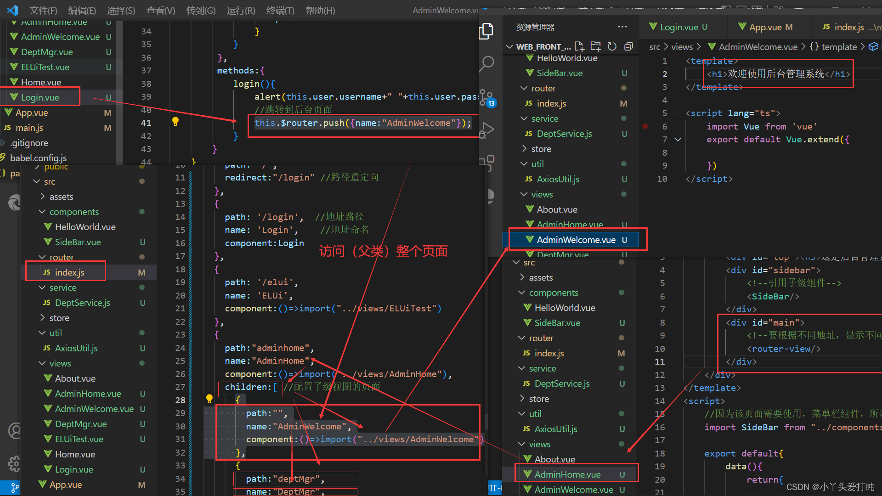Open the Explorer view in the activity bar
882x496 pixels.
[486, 31]
